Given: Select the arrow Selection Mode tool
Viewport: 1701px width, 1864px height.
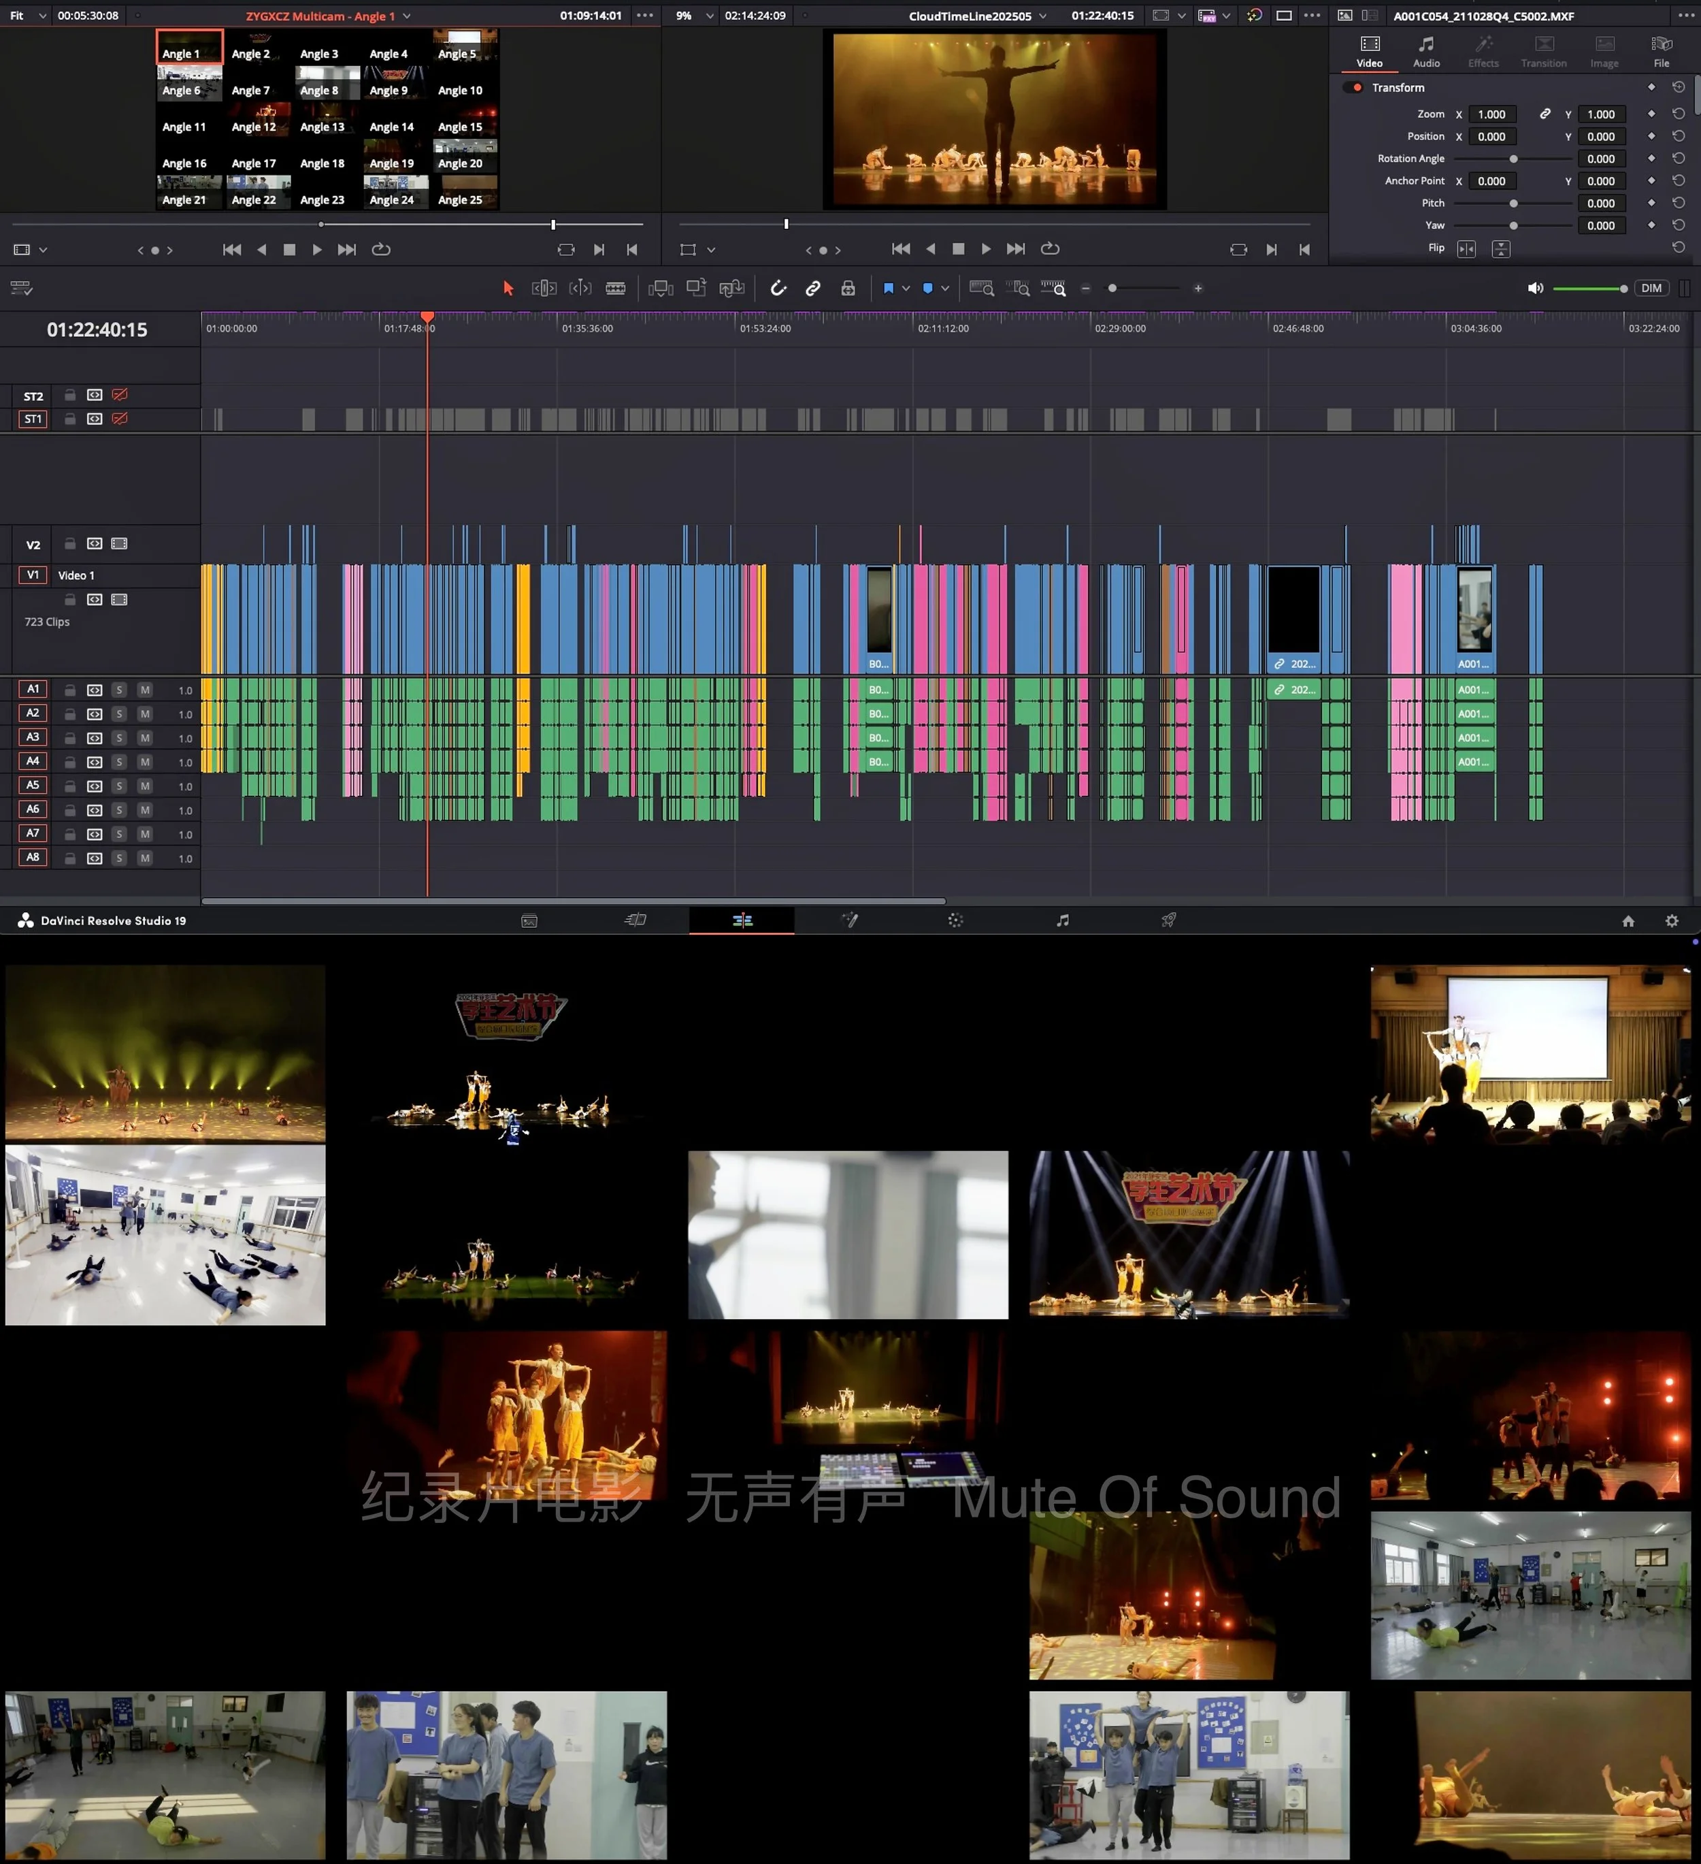Looking at the screenshot, I should [508, 289].
